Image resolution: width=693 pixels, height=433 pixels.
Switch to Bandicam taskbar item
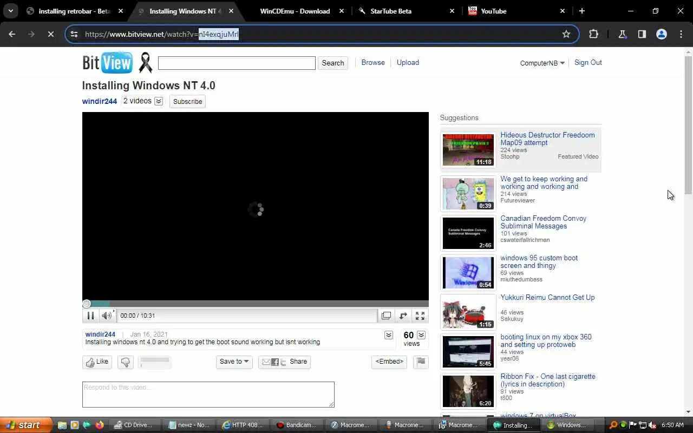297,425
